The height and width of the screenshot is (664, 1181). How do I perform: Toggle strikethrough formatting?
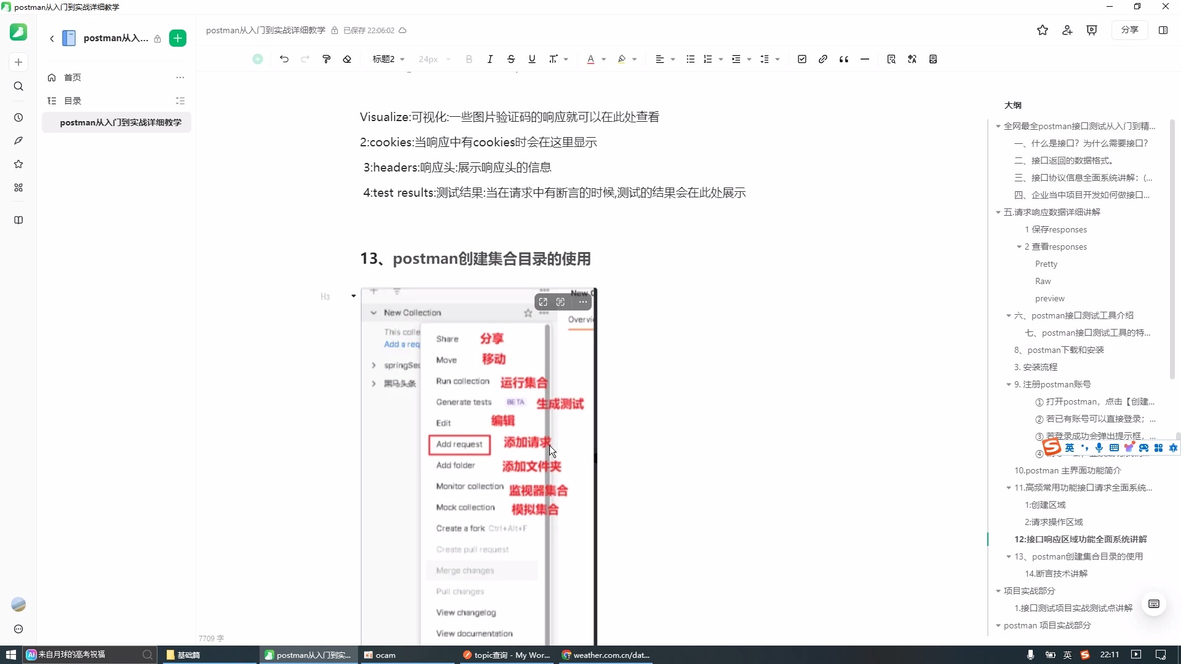click(x=512, y=59)
